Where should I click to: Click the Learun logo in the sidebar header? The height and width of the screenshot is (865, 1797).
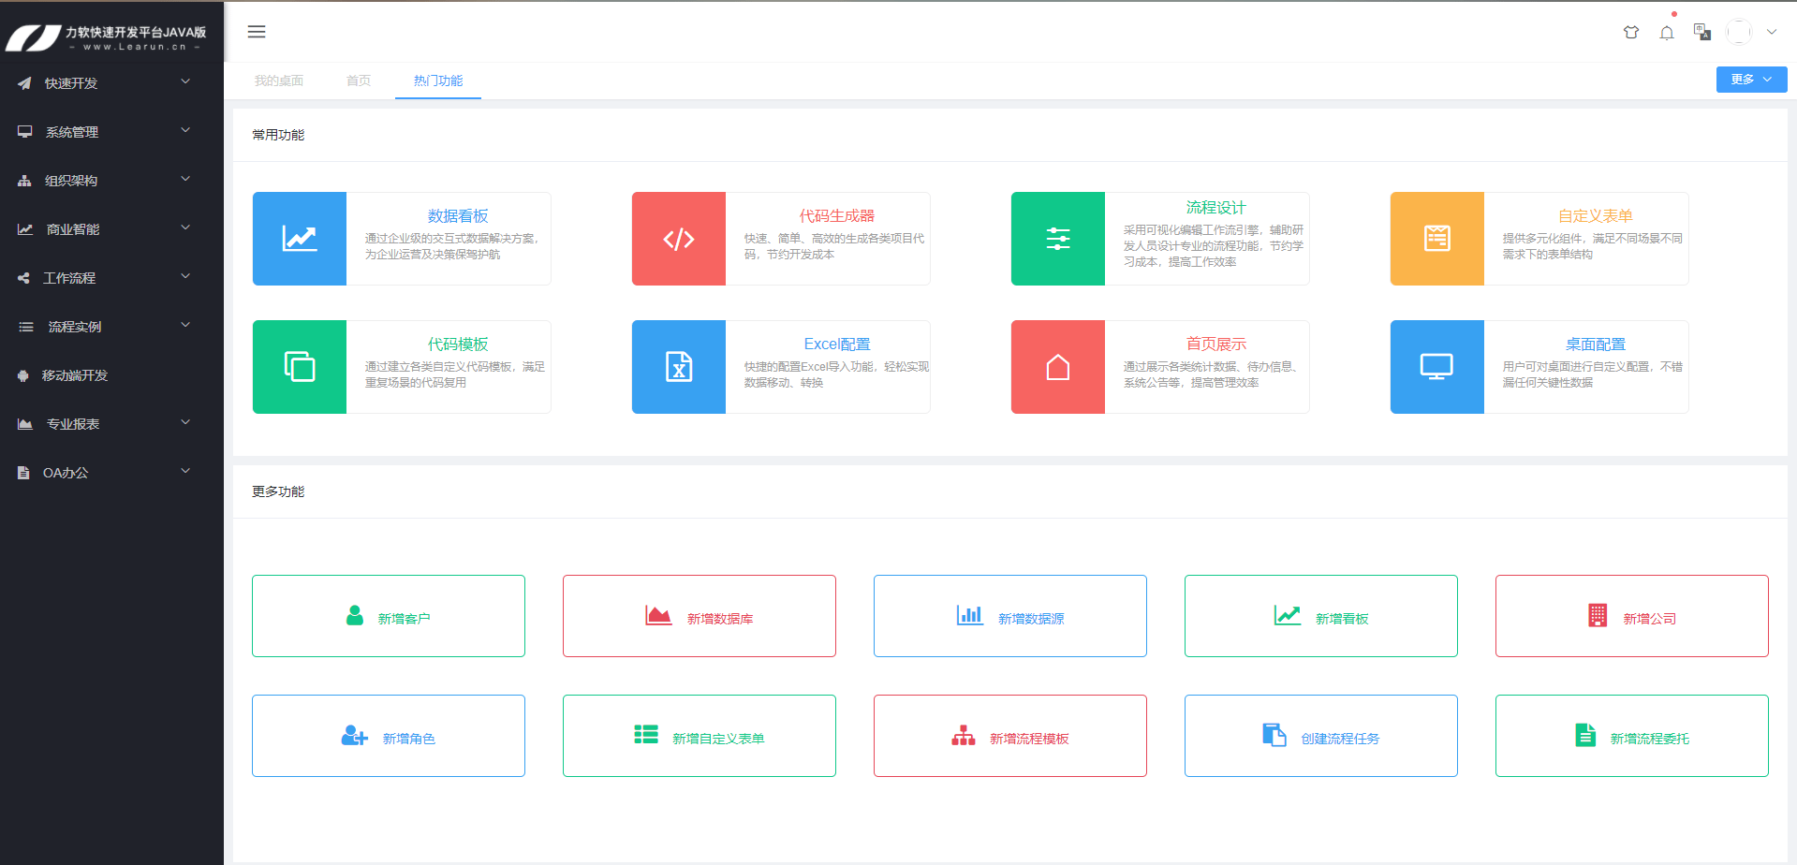(x=106, y=37)
